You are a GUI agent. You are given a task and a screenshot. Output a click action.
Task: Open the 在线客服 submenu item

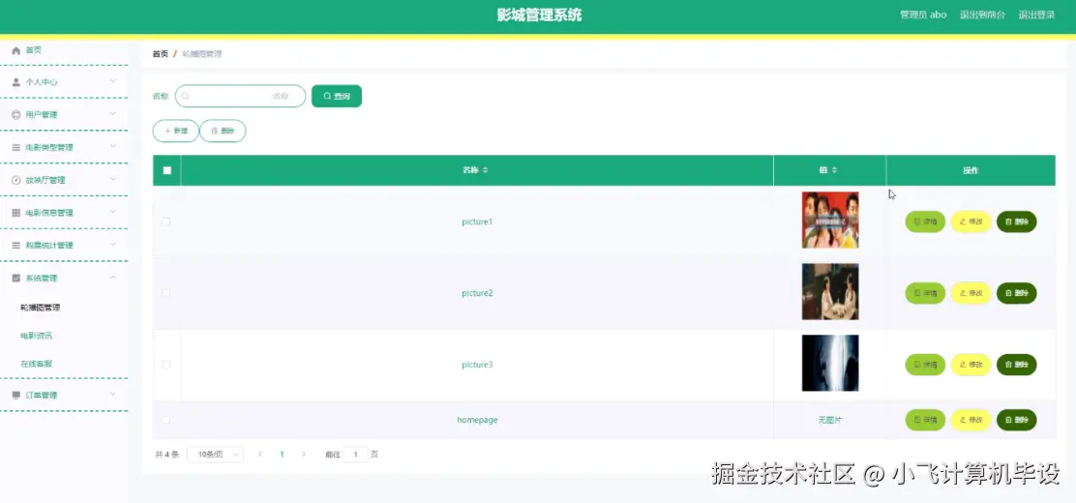37,364
